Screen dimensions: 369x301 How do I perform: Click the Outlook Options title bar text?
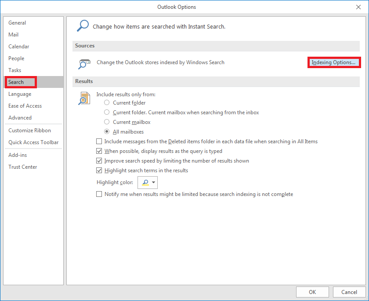pos(177,7)
